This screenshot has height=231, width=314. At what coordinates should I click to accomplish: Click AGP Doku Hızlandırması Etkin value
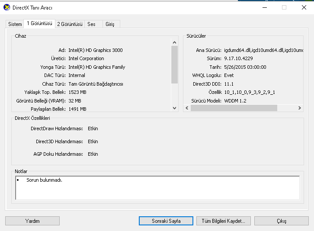pos(93,154)
